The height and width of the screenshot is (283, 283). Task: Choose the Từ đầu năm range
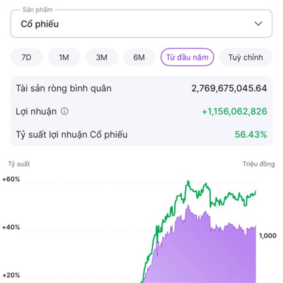click(187, 58)
